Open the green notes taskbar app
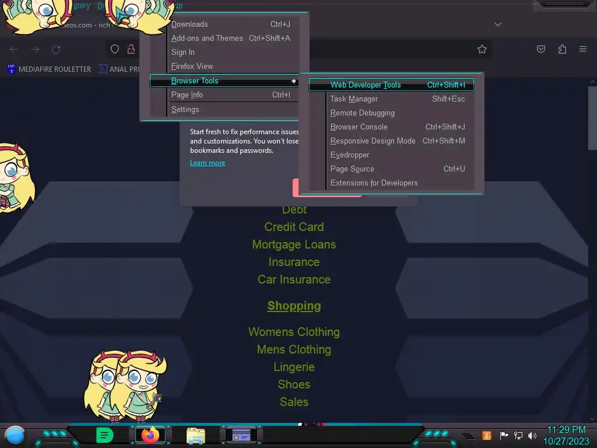 coord(104,435)
